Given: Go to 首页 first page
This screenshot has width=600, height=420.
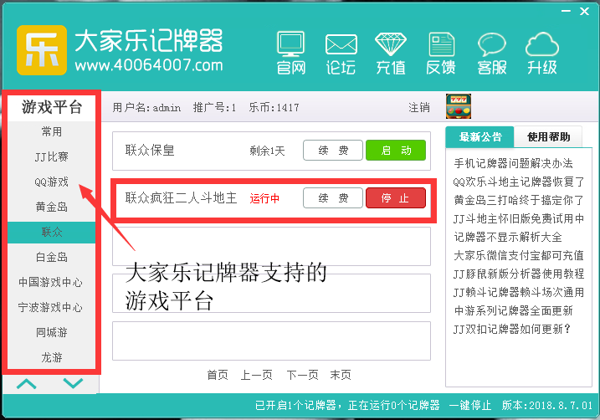Looking at the screenshot, I should tap(218, 375).
